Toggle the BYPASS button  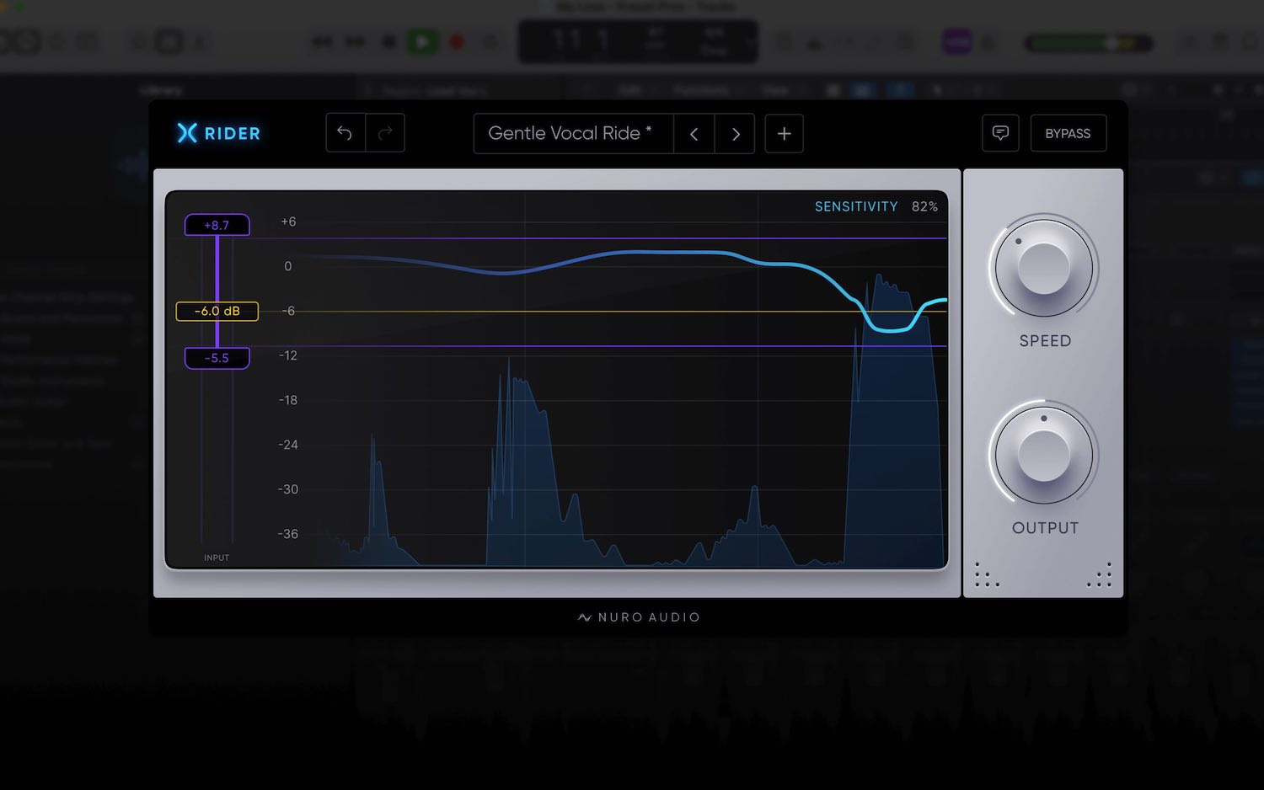click(1068, 133)
